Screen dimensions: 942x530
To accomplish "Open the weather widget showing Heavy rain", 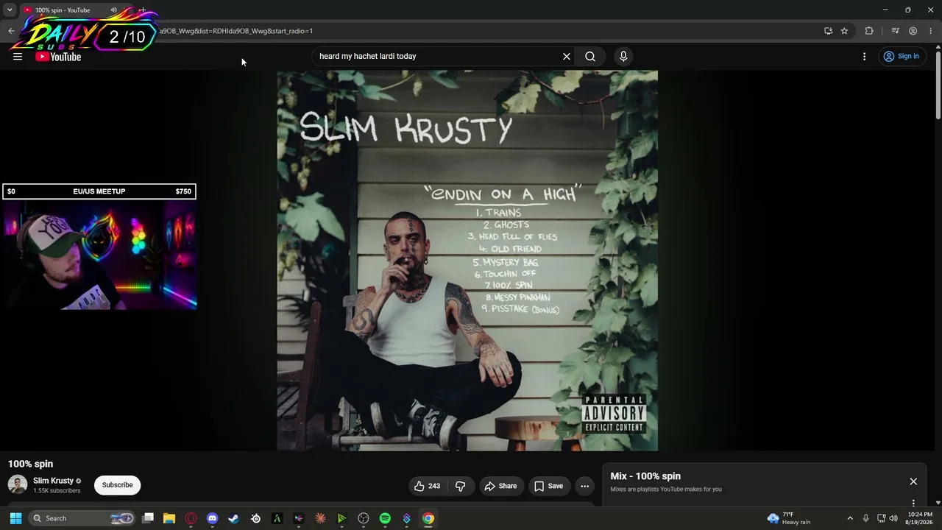I will point(789,518).
